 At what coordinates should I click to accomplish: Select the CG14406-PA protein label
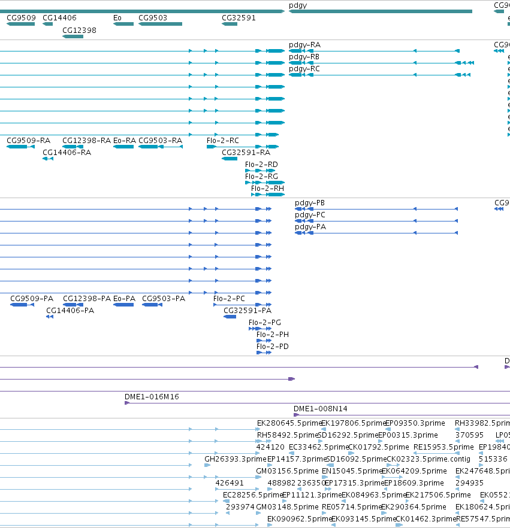[x=70, y=311]
